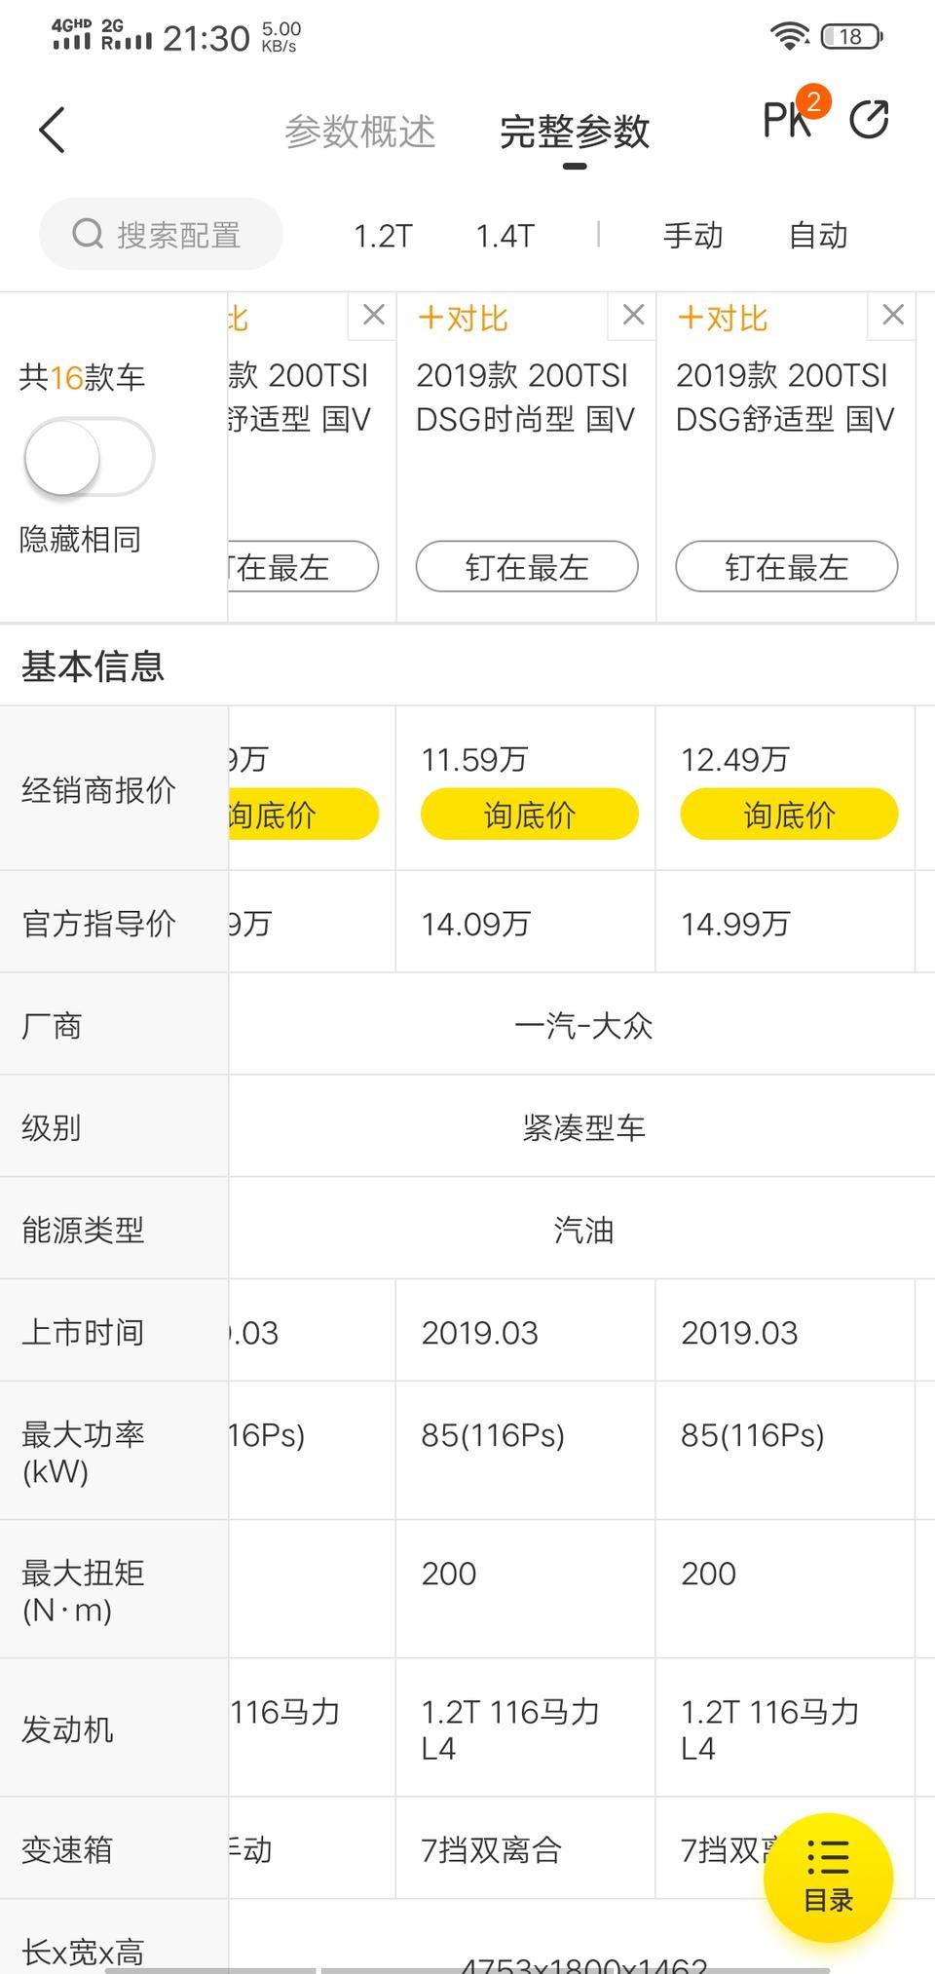Viewport: 935px width, 1974px height.
Task: Filter by 1.4T engine
Action: pos(505,236)
